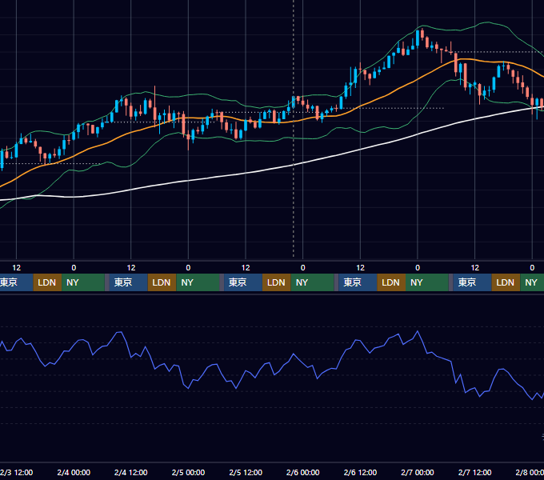
Task: Click the LDN session block on 2/3
Action: (x=47, y=282)
